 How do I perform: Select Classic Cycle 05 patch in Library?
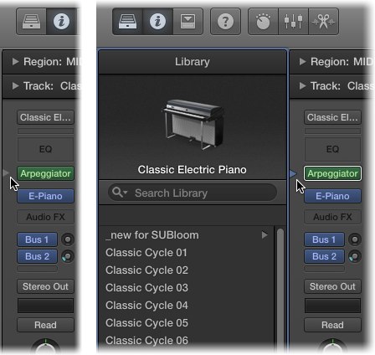click(146, 323)
